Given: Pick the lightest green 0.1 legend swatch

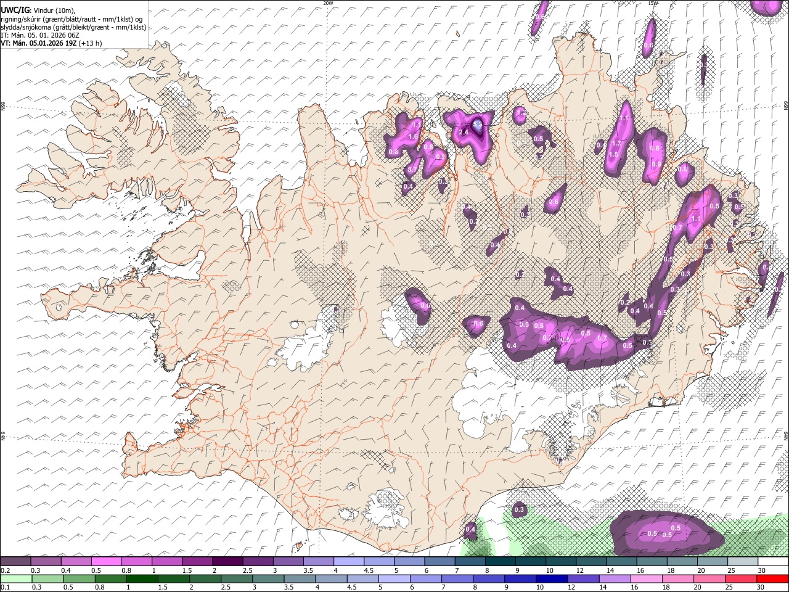Looking at the screenshot, I should [x=15, y=579].
